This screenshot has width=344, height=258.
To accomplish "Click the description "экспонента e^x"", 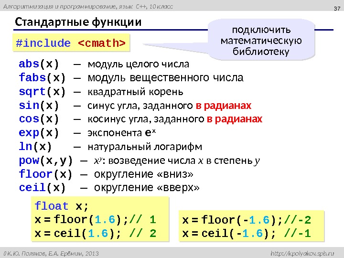I will click(x=121, y=133).
